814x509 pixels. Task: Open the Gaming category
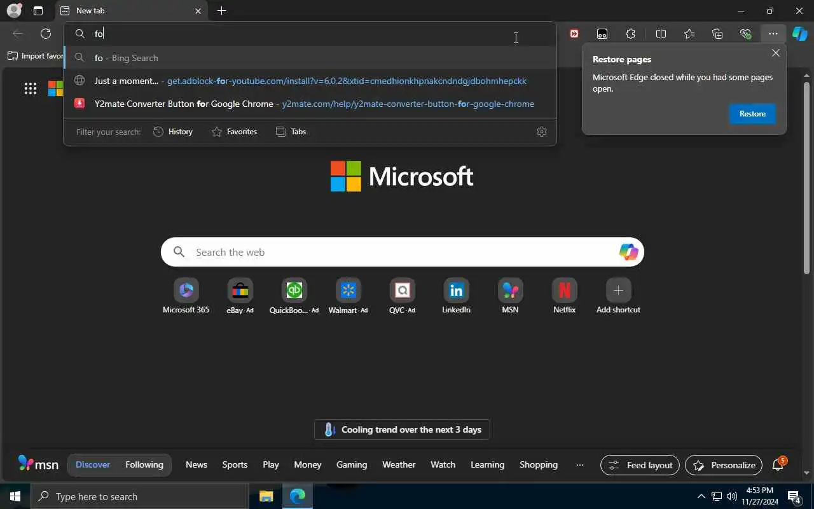(x=352, y=465)
